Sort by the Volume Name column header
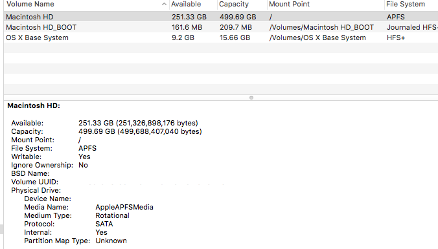This screenshot has width=438, height=249. coord(30,4)
